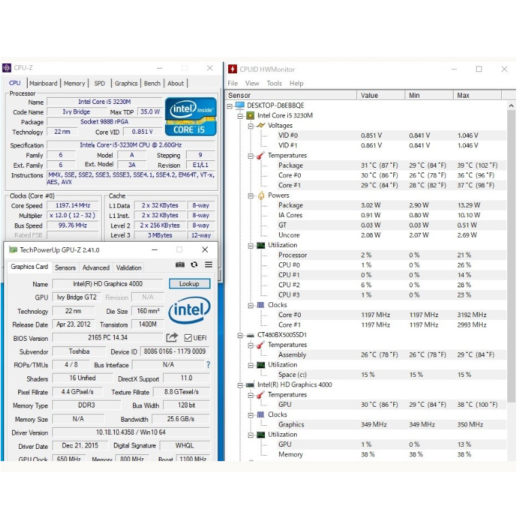529x529 pixels.
Task: Open the GPU-Z hamburger menu
Action: 208,265
